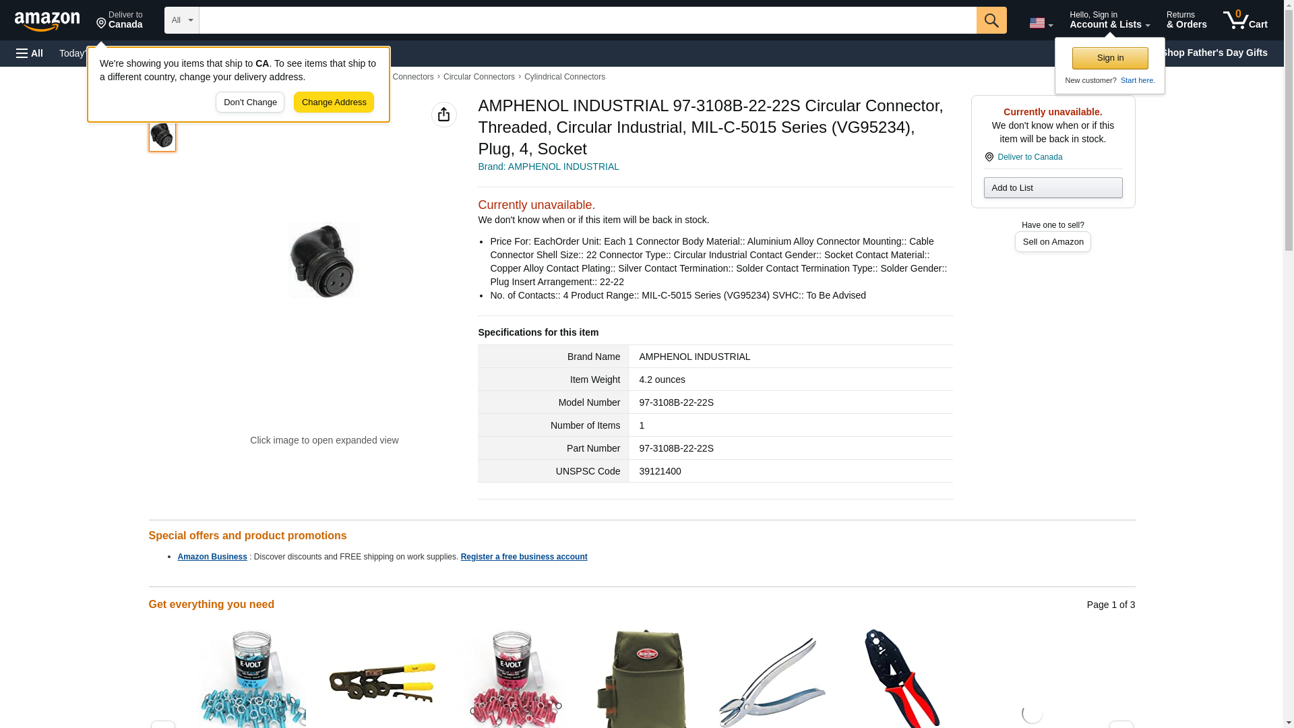
Task: Open the All hamburger menu
Action: click(30, 53)
